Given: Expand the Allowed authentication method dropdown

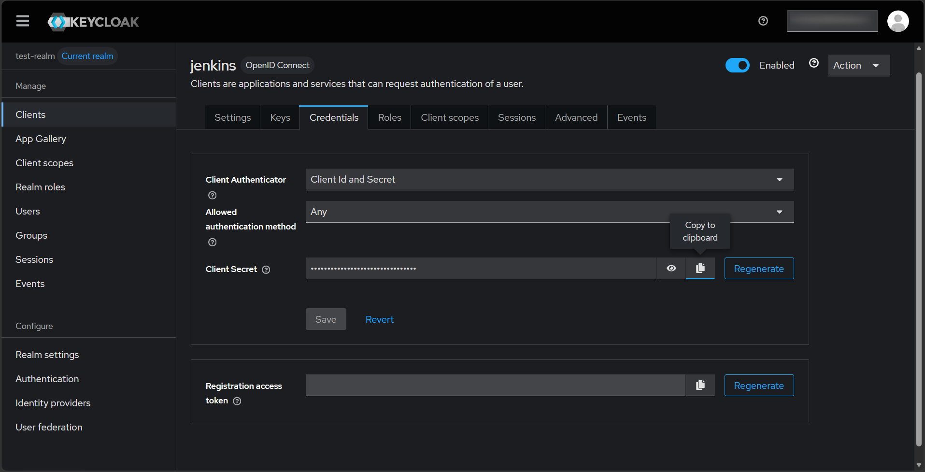Looking at the screenshot, I should [550, 212].
